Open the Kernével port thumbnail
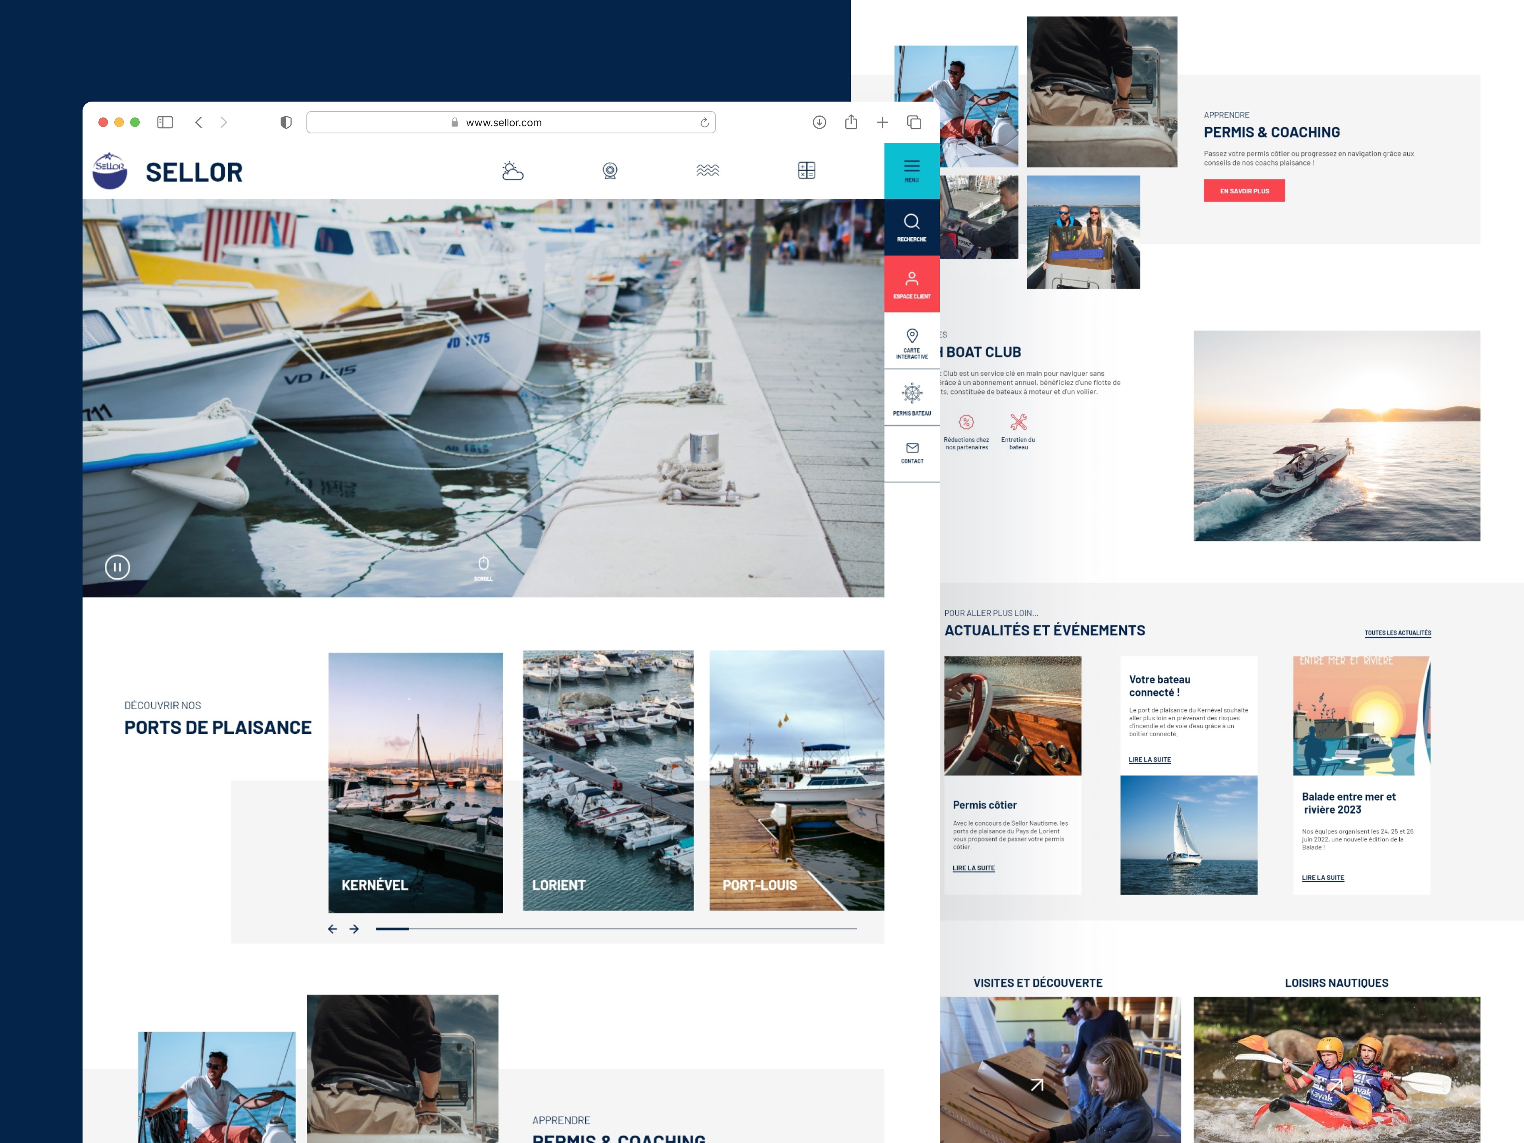 coord(416,782)
